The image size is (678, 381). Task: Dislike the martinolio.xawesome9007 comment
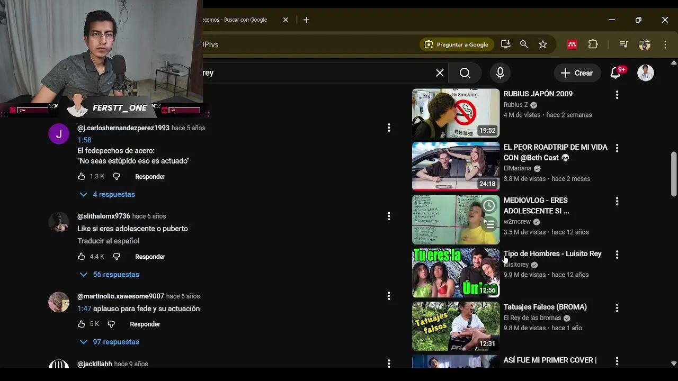pyautogui.click(x=111, y=324)
